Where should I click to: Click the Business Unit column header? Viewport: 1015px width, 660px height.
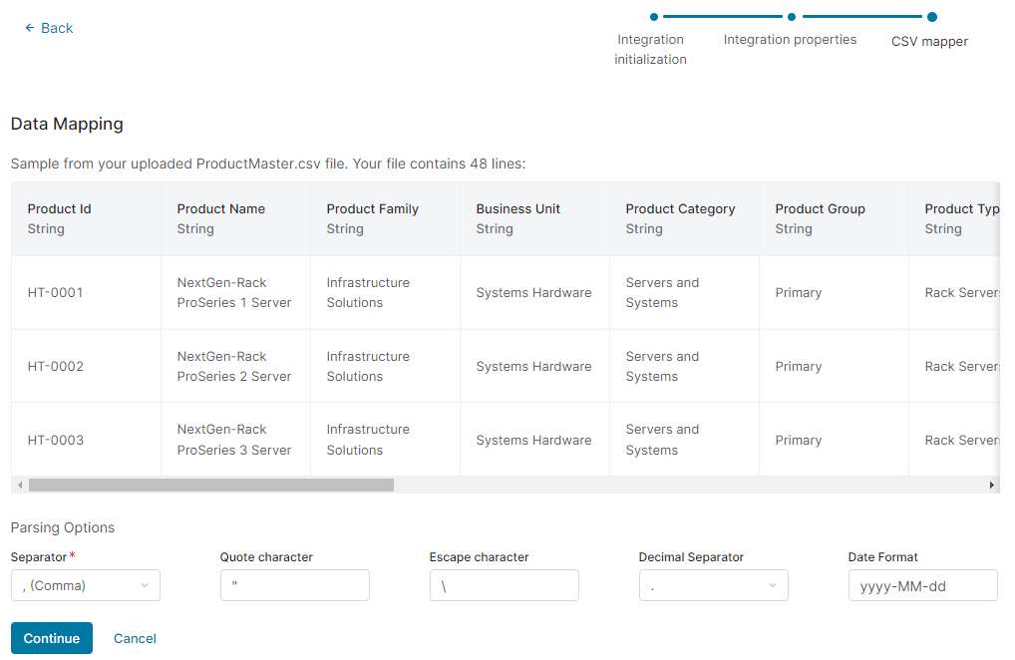pyautogui.click(x=518, y=209)
